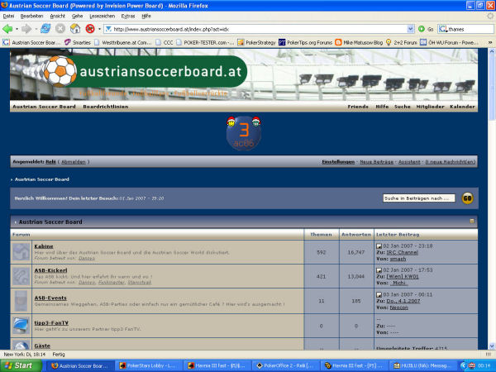The width and height of the screenshot is (496, 372).
Task: Click the 3 ac06 badge image
Action: click(x=244, y=133)
